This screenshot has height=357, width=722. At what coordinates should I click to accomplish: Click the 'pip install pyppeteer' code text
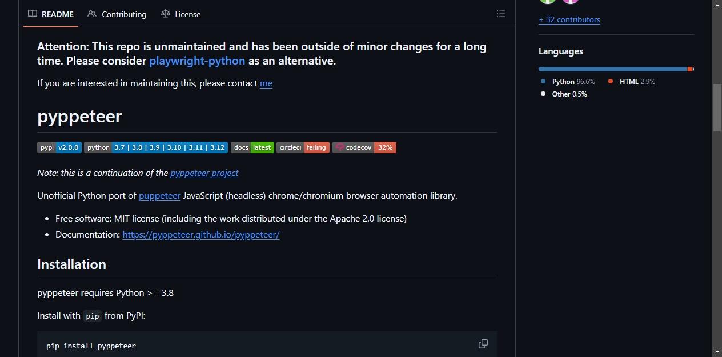pos(91,346)
